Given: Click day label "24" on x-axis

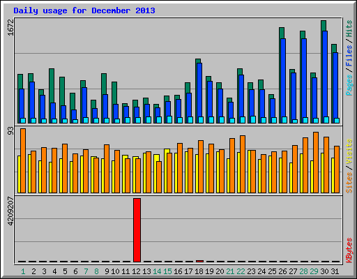Looking at the screenshot, I should click(x=261, y=271).
